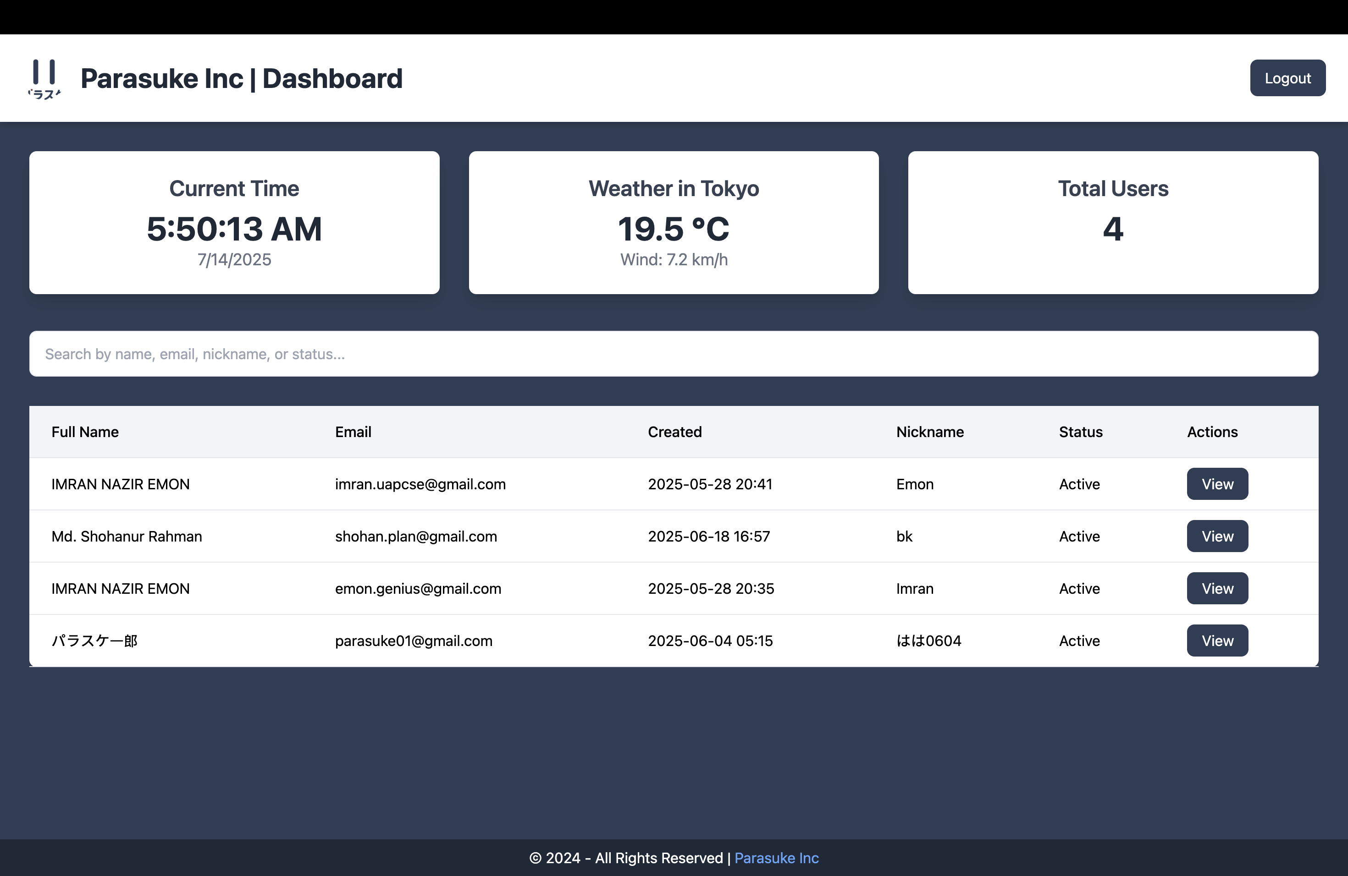Click created date 2025-05-28 20:41
The width and height of the screenshot is (1348, 876).
(710, 484)
